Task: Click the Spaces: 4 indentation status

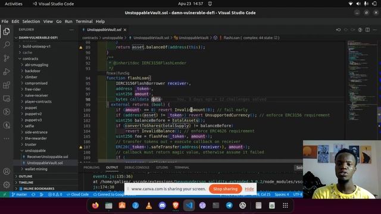Action: [282, 194]
